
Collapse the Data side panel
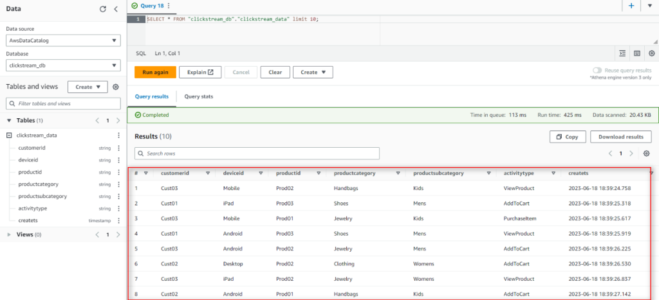click(115, 9)
